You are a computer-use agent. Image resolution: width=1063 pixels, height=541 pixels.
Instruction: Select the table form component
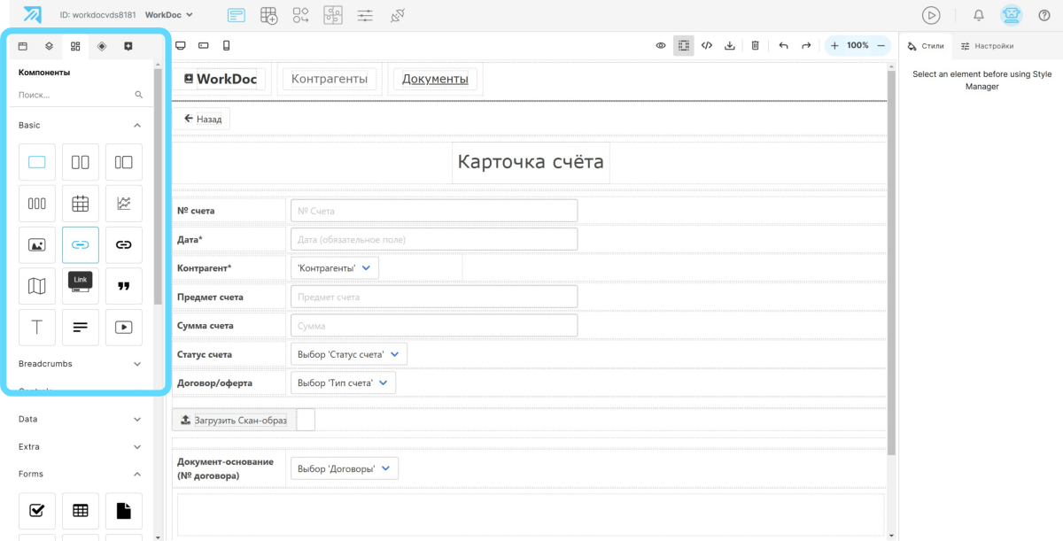click(81, 510)
